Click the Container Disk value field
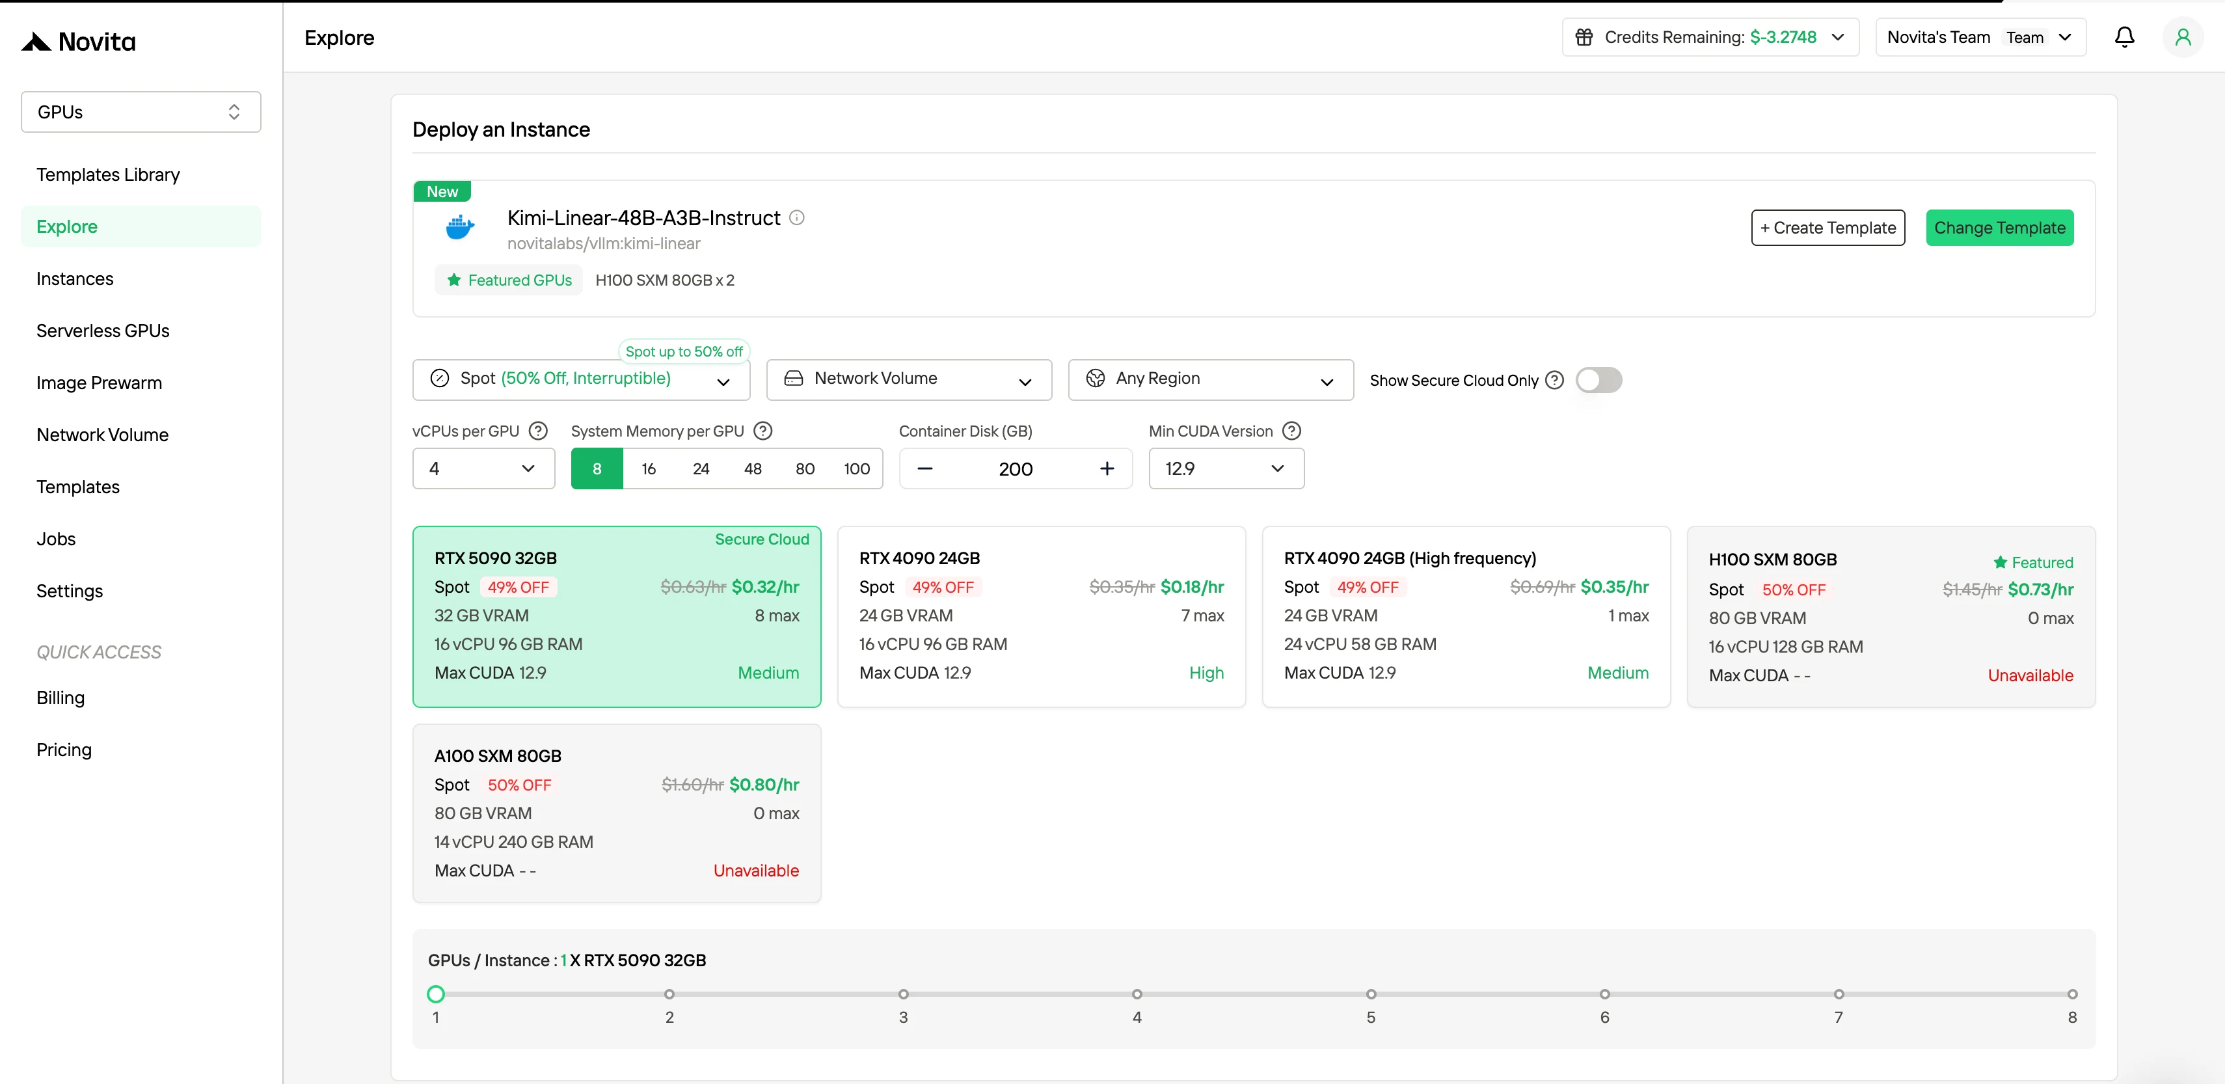The image size is (2225, 1084). pos(1016,468)
